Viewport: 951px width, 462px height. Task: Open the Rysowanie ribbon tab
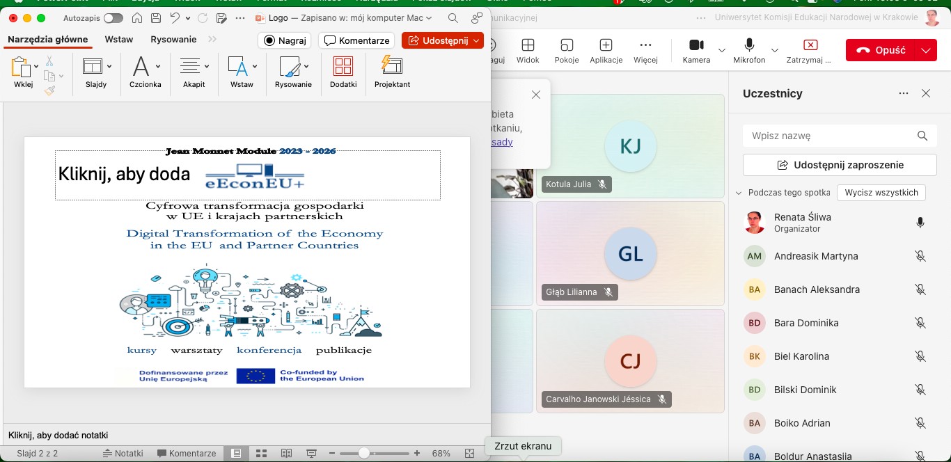(173, 40)
